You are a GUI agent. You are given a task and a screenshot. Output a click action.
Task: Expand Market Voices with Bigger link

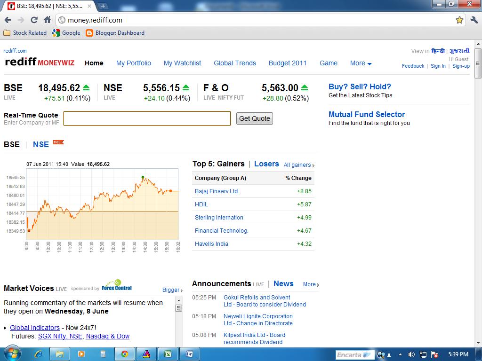172,290
